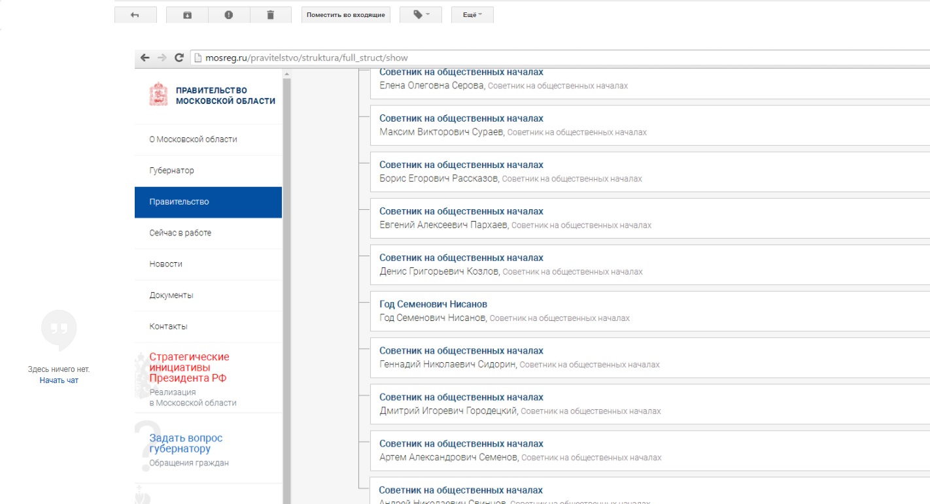This screenshot has width=930, height=504.
Task: Open the "Год Семенович Нисанов" entry heading
Action: pyautogui.click(x=433, y=304)
